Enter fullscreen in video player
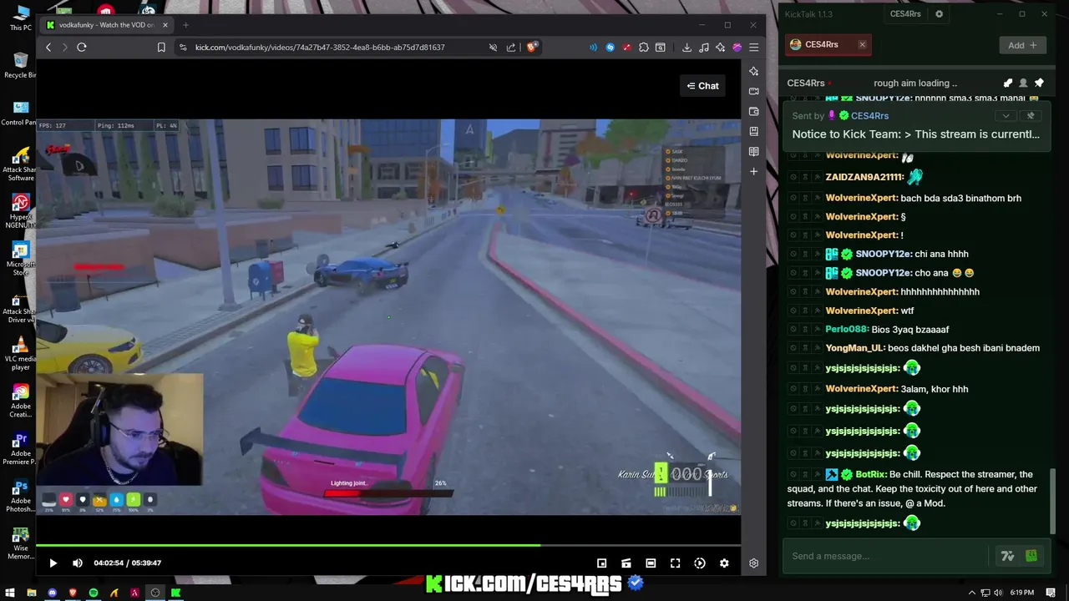1069x601 pixels. click(x=675, y=563)
